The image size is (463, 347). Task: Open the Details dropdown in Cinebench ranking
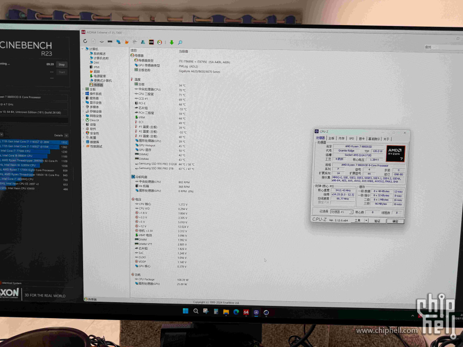[x=67, y=135]
